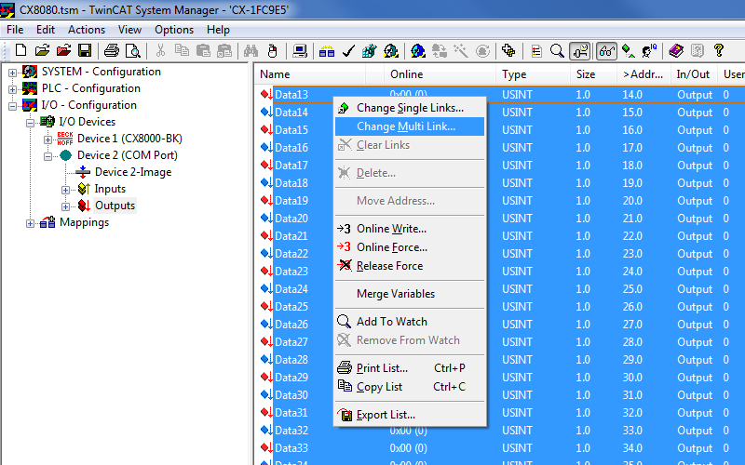Open the Help menu
This screenshot has height=465, width=745.
coord(218,30)
